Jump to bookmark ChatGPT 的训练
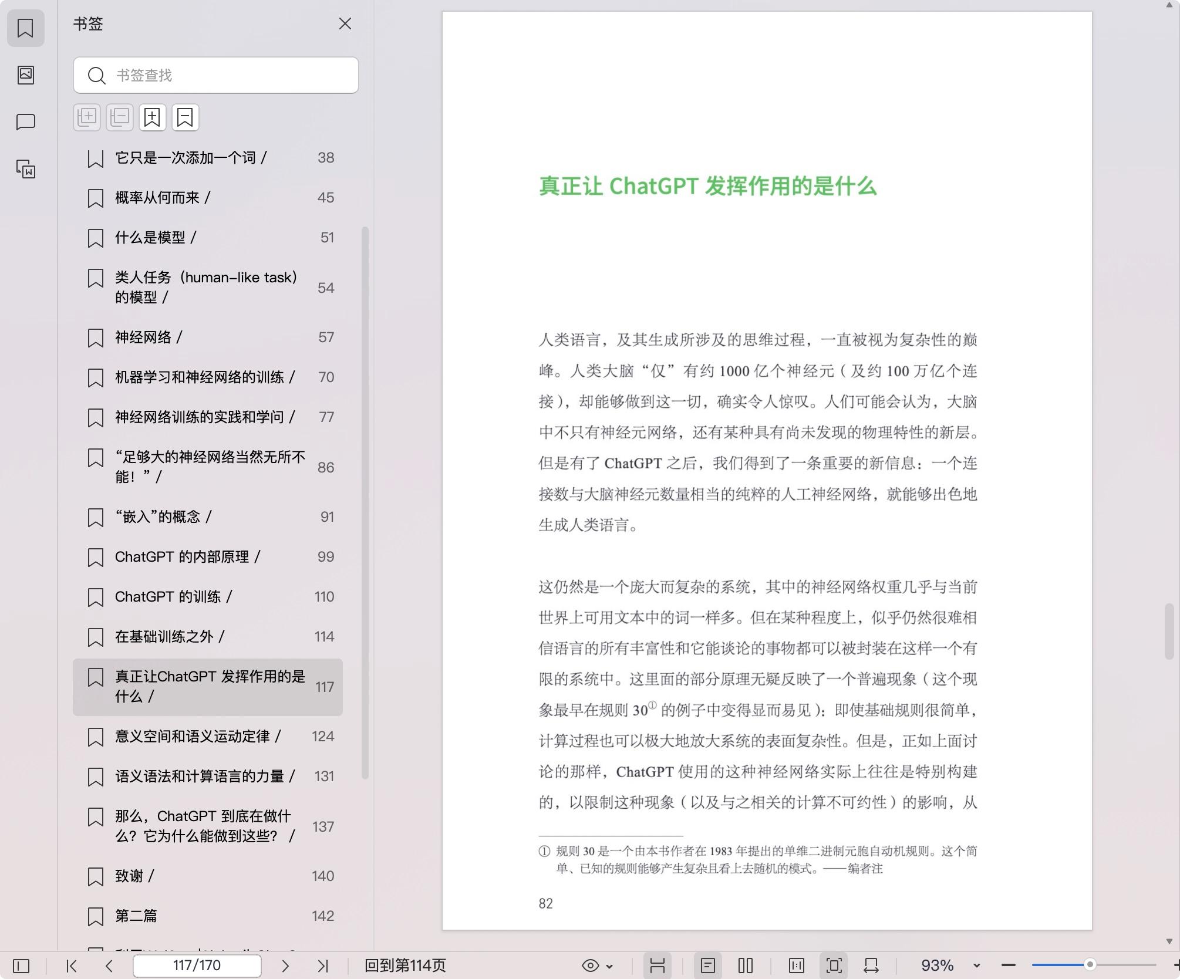 (x=208, y=597)
